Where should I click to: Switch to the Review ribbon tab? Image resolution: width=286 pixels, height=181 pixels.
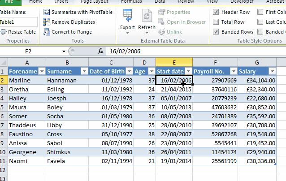click(187, 2)
